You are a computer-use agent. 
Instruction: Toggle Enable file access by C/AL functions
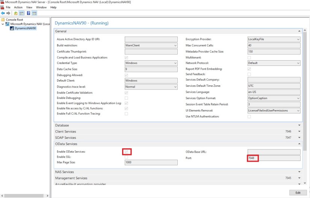click(x=126, y=109)
